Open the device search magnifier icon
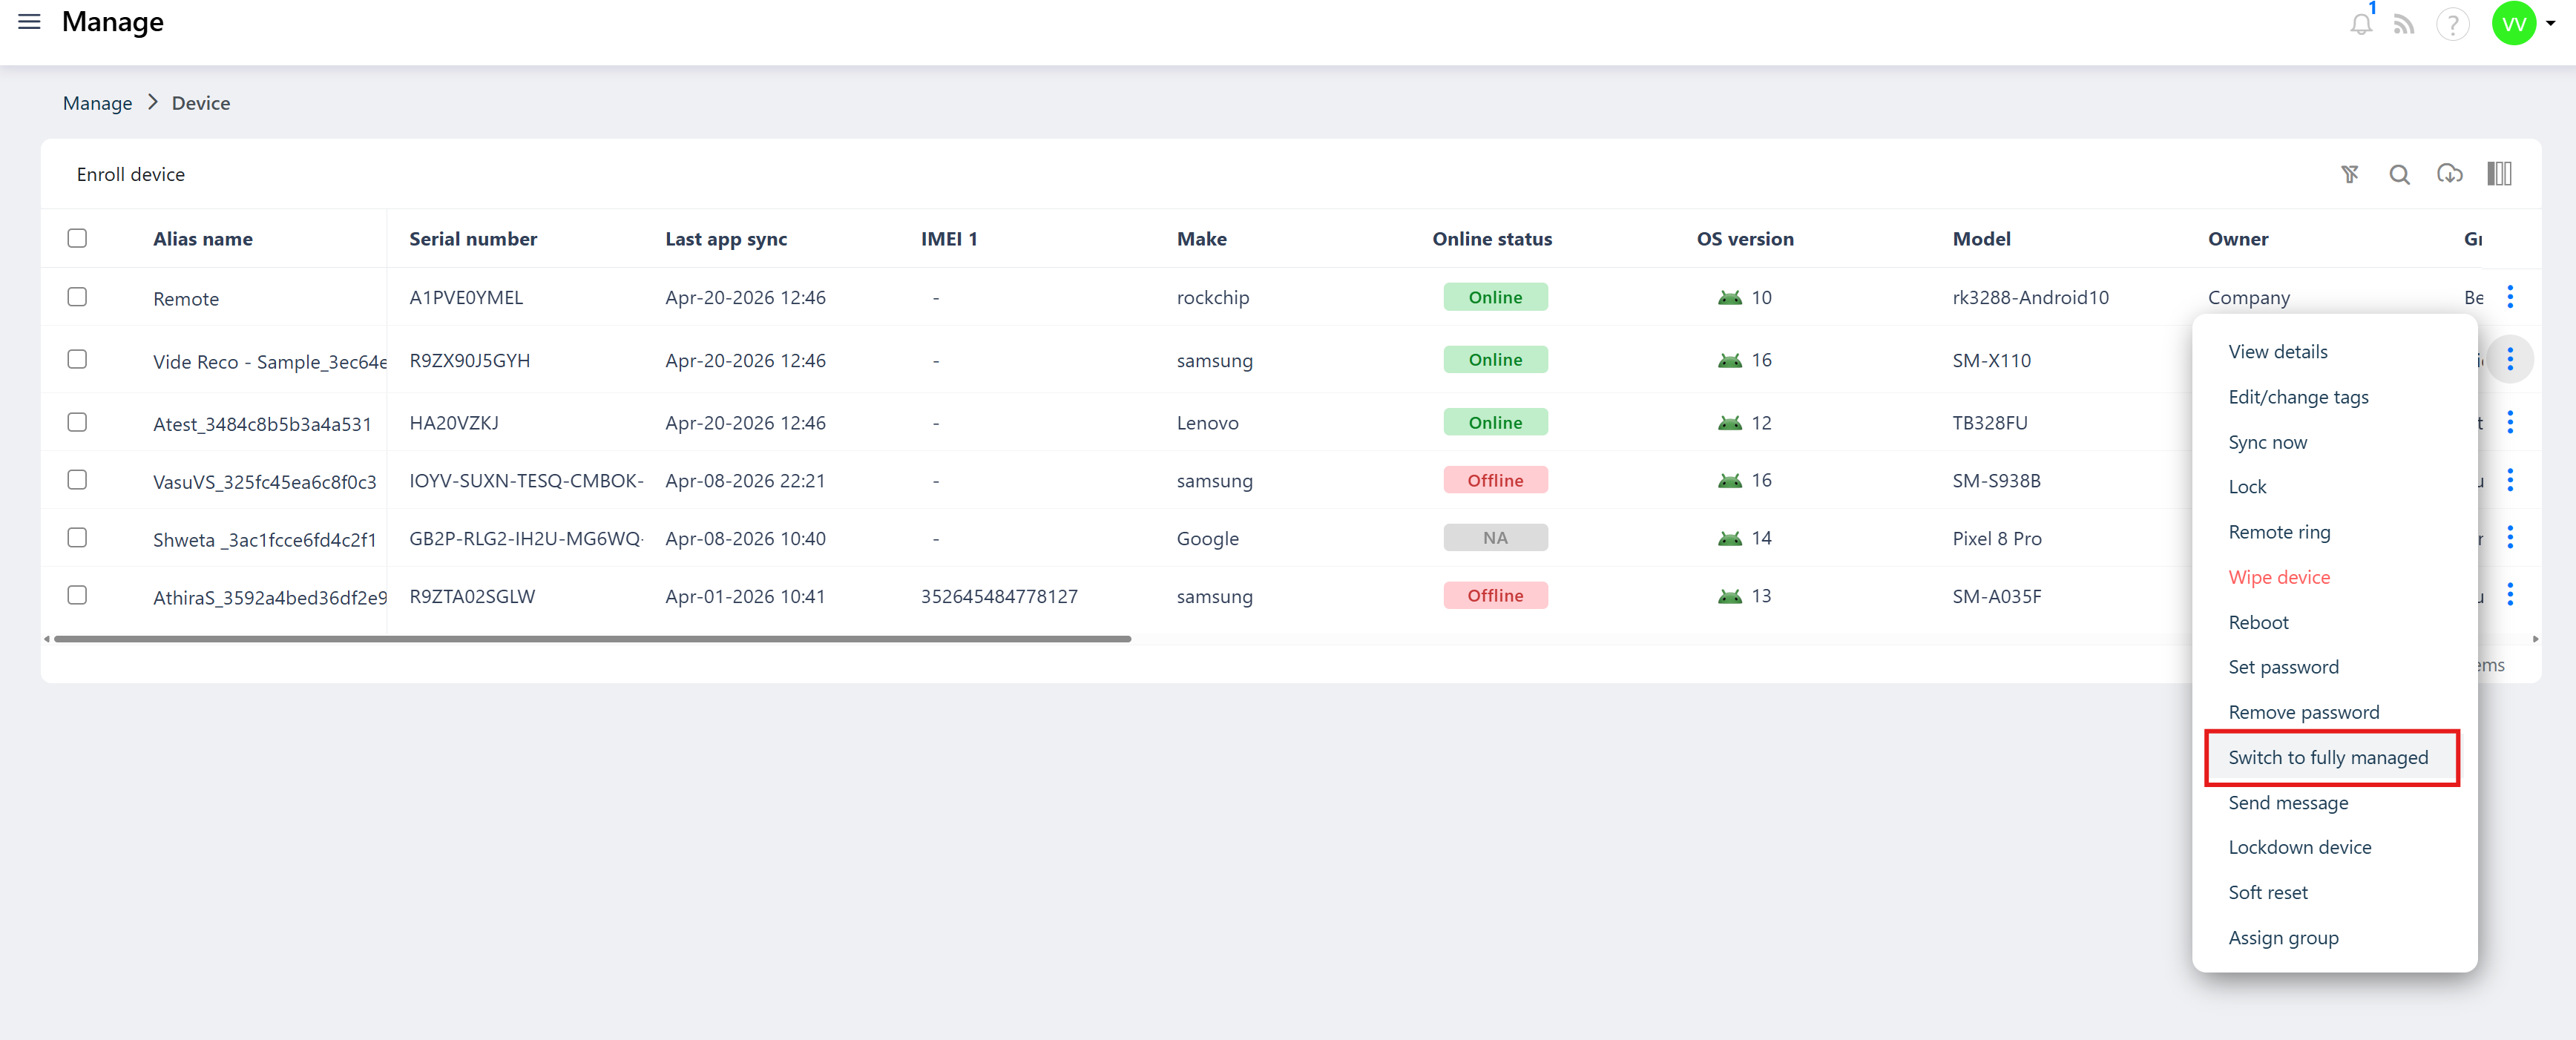The height and width of the screenshot is (1040, 2576). click(2399, 174)
